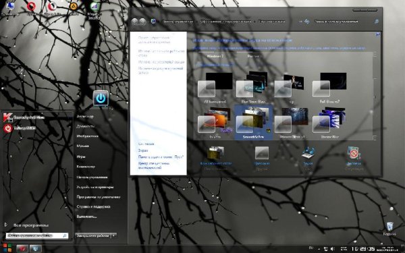Click the taskbar and Start menu link

[x=161, y=157]
